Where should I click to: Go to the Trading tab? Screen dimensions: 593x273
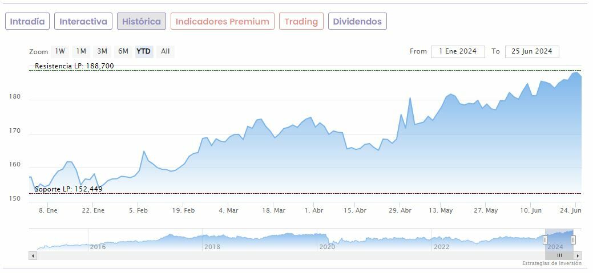point(301,22)
